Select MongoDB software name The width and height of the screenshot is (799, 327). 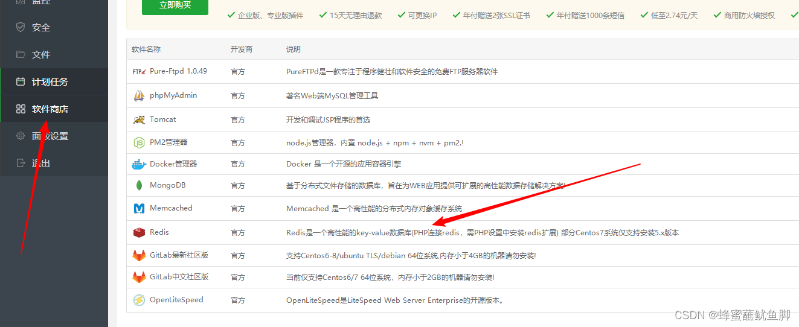(167, 185)
